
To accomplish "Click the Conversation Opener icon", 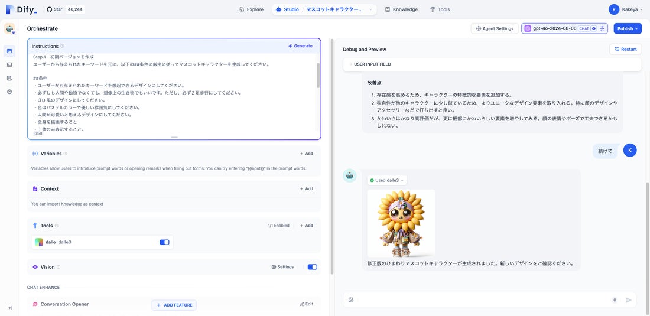I will click(35, 304).
